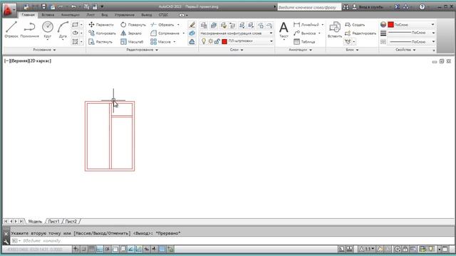Open the object color ПоСлою dropdown
Image resolution: width=456 pixels, height=256 pixels.
pos(411,25)
